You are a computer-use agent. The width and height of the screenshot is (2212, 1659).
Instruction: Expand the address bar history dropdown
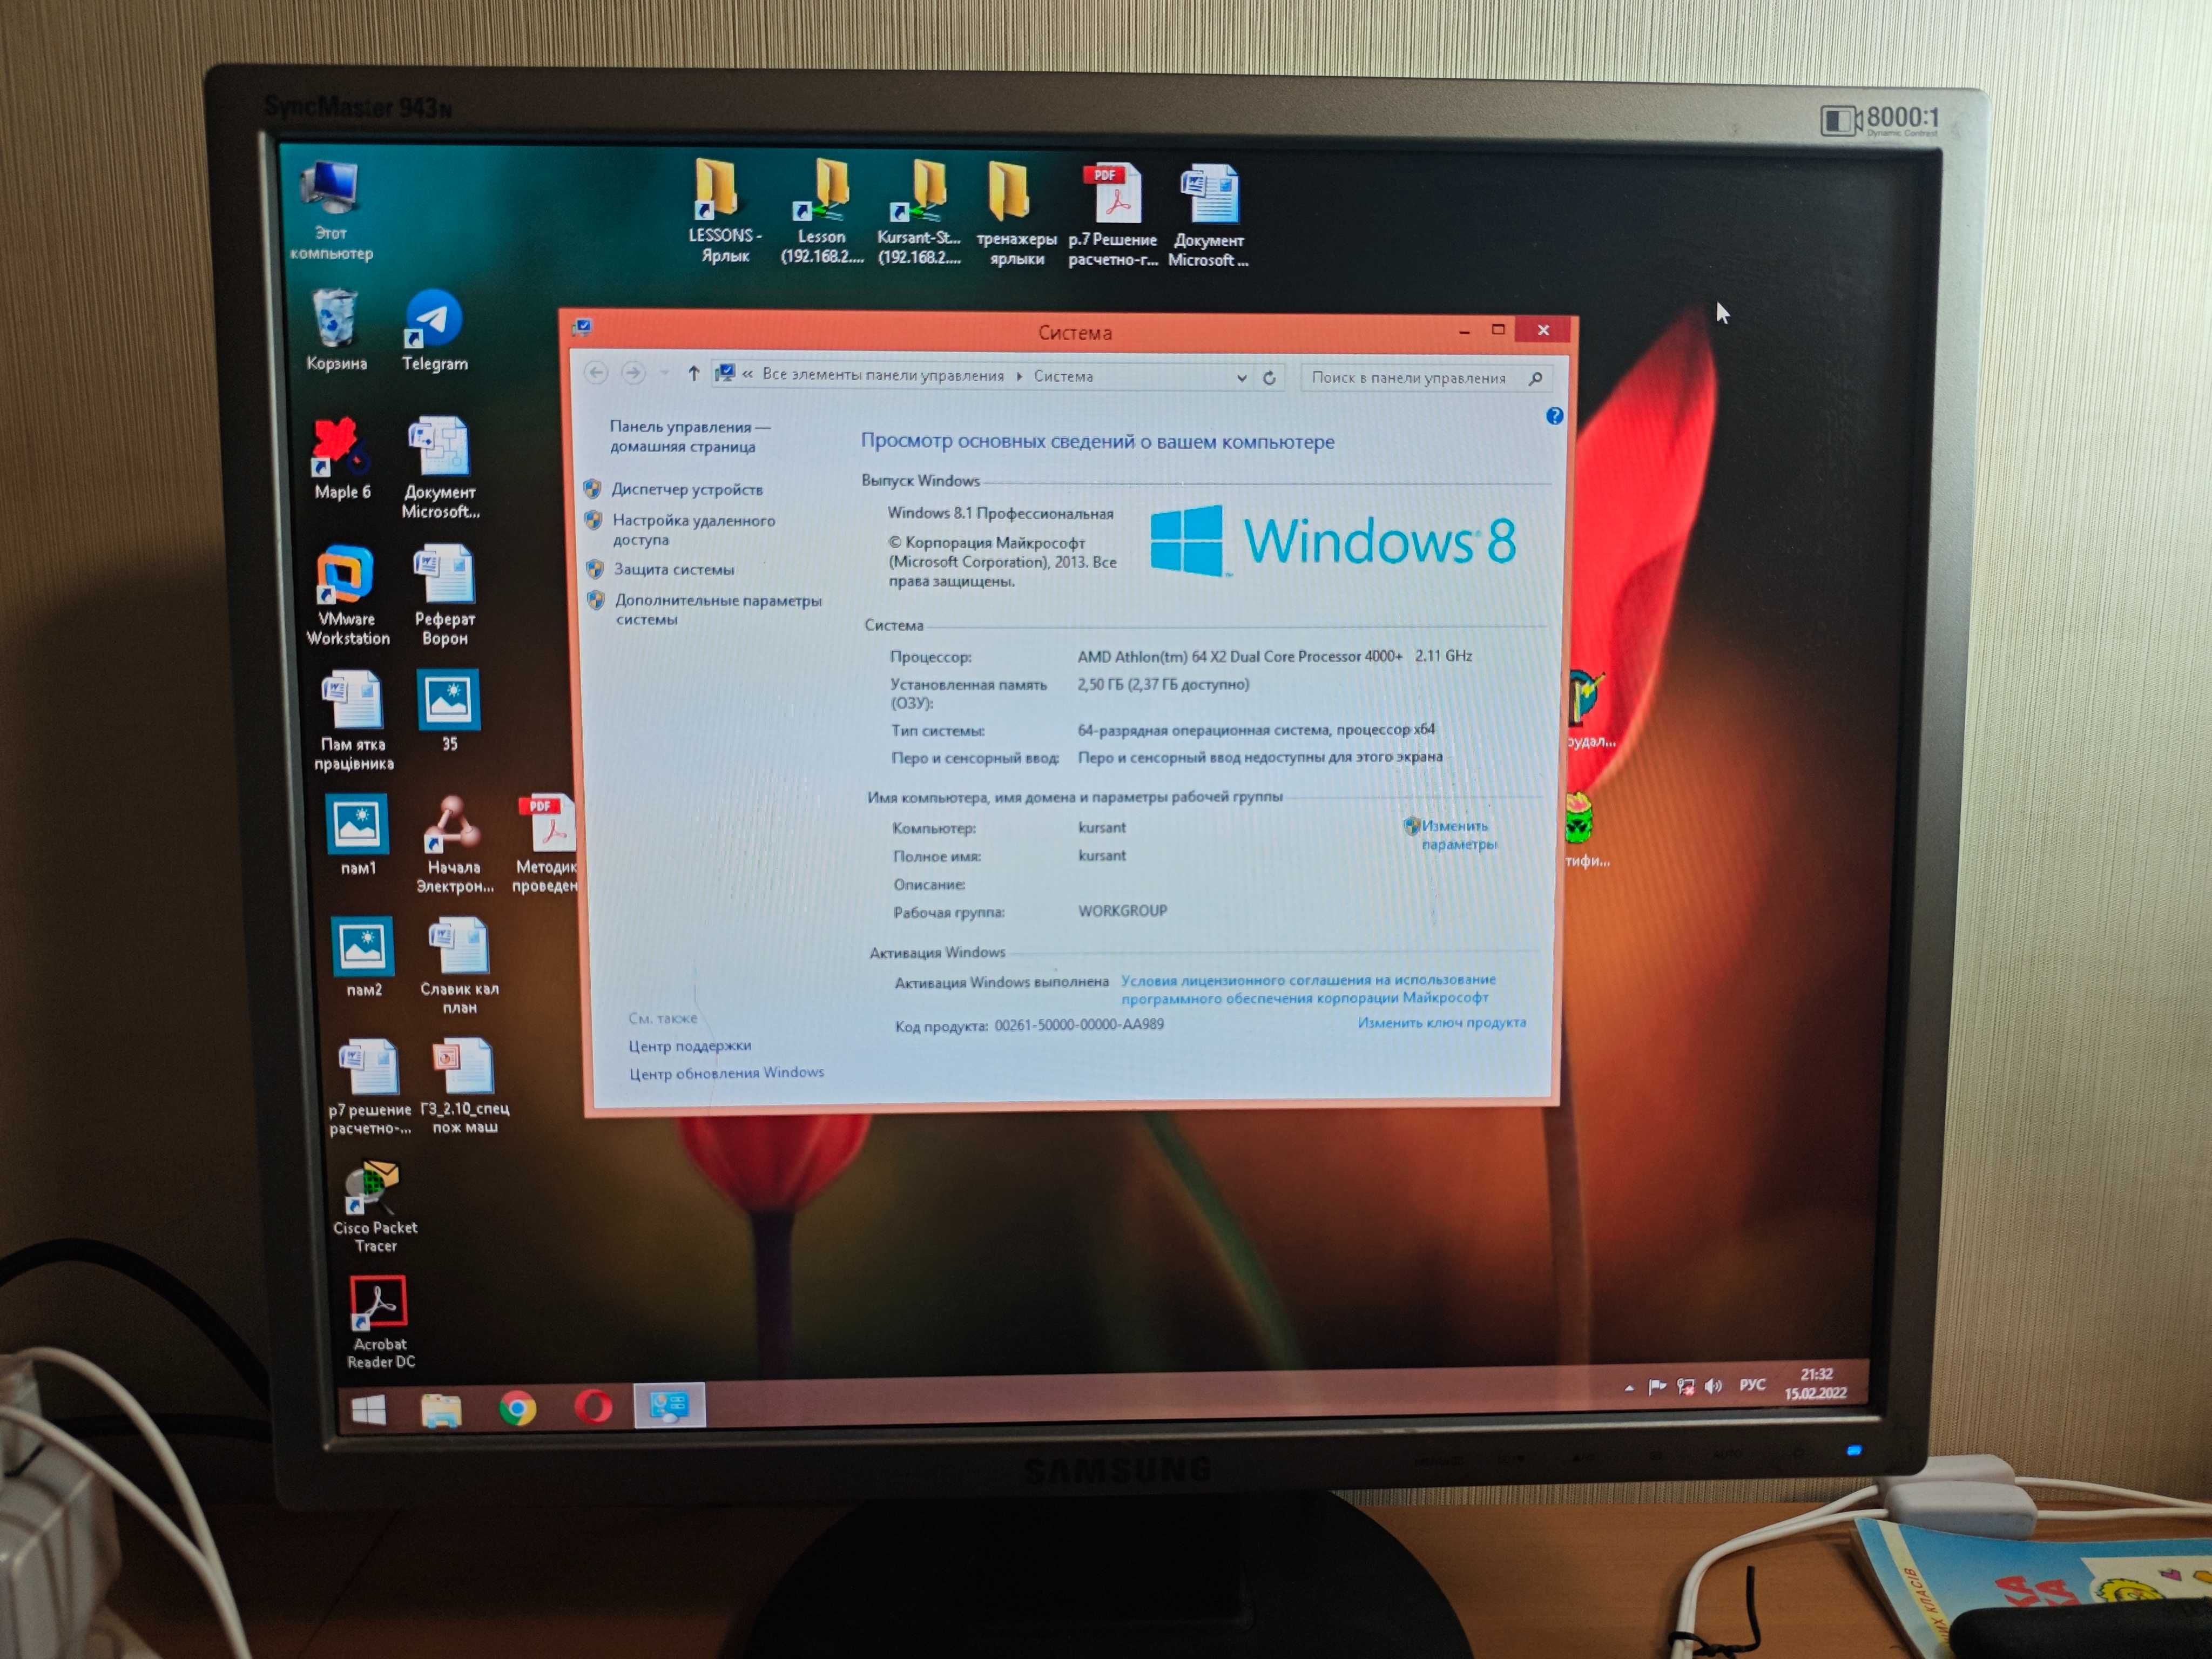click(1241, 378)
